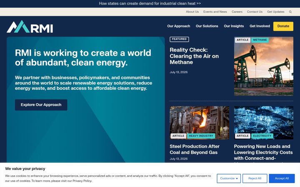Image resolution: width=300 pixels, height=187 pixels.
Task: Open the Get Involved menu
Action: click(x=260, y=26)
